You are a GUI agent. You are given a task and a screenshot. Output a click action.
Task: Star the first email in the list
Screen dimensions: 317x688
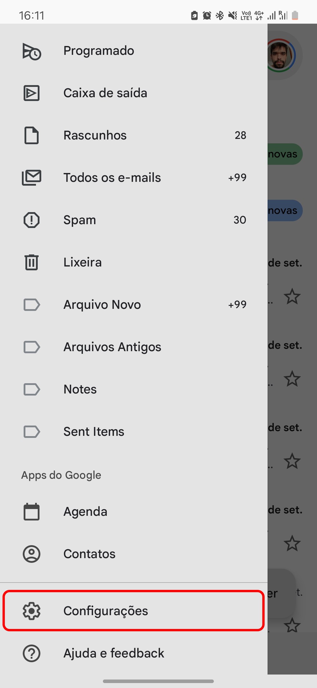click(x=292, y=297)
